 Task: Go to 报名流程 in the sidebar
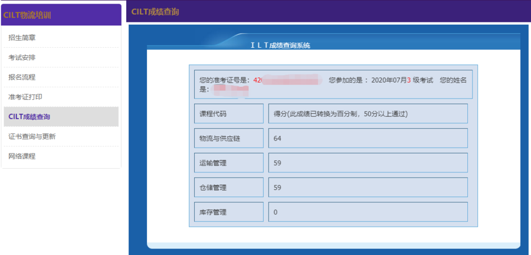pyautogui.click(x=22, y=77)
